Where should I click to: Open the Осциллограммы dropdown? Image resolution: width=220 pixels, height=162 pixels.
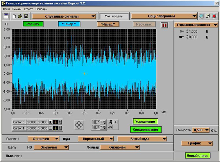click(164, 16)
